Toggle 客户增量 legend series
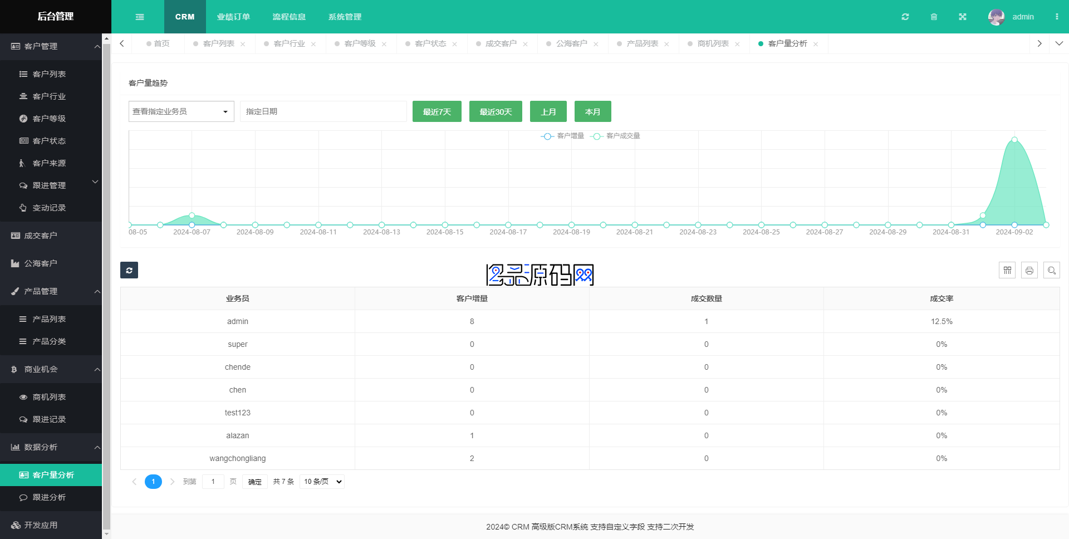 (x=562, y=136)
